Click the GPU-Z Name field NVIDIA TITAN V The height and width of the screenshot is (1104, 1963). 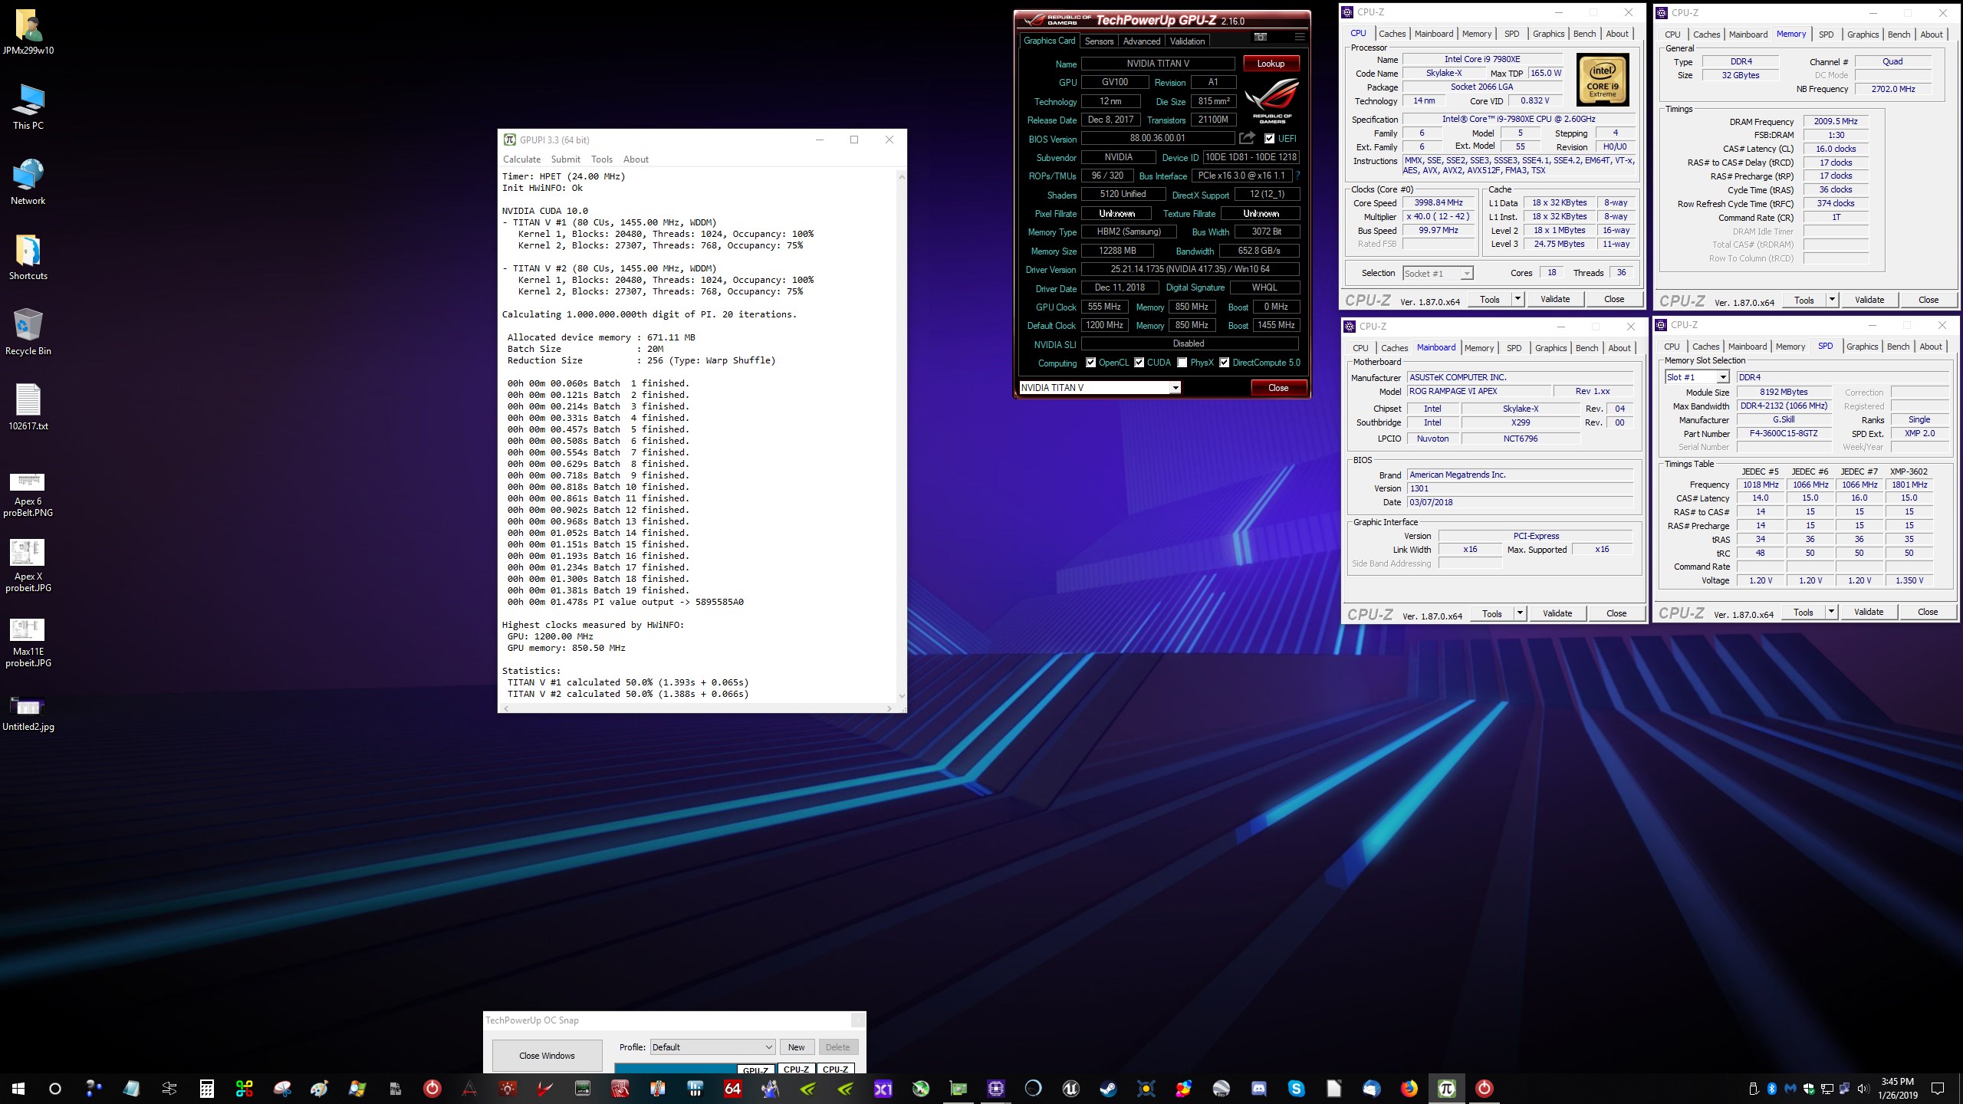click(1158, 64)
